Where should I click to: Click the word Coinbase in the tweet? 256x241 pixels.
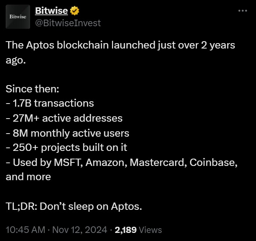(x=214, y=162)
